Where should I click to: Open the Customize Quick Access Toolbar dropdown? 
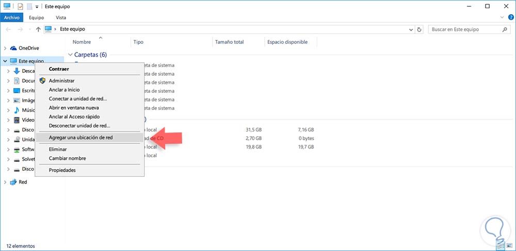point(37,7)
